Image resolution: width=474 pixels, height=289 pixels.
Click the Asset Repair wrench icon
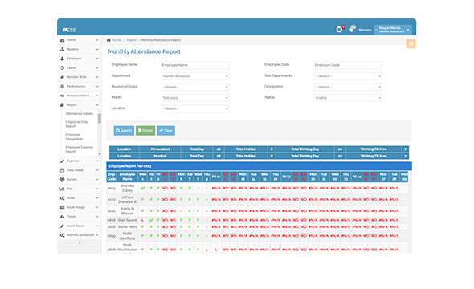click(62, 226)
